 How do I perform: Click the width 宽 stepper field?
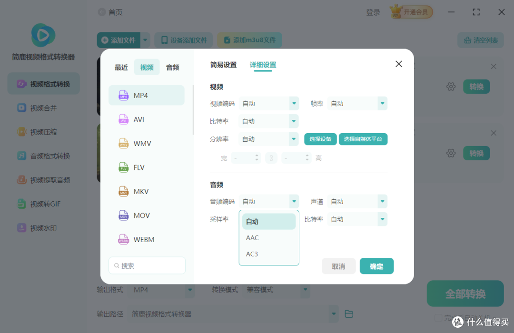(x=246, y=158)
